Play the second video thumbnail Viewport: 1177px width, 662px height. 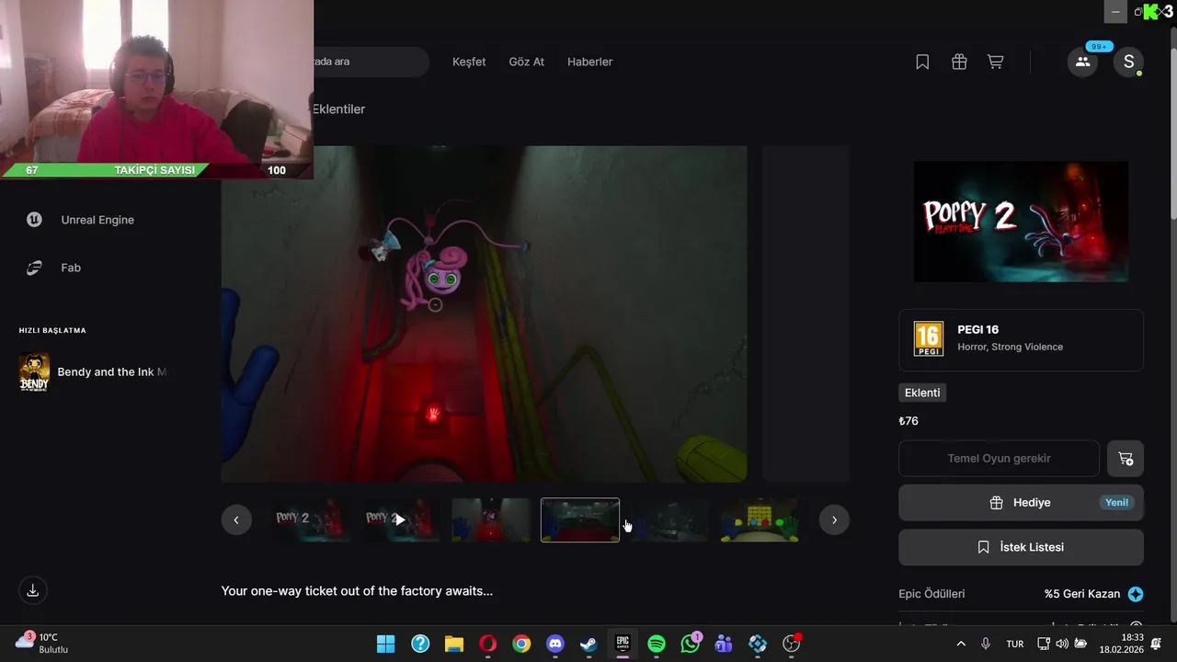coord(400,519)
